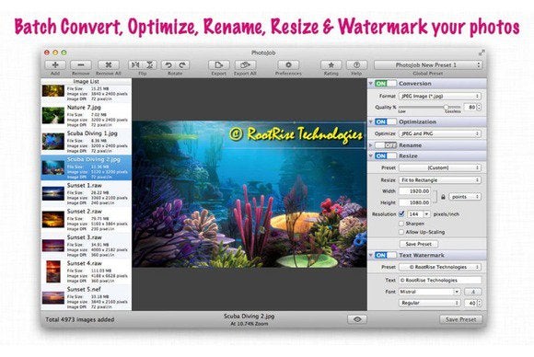Open the Text Watermark Preset dropdown
This screenshot has height=357, width=534.
click(x=440, y=267)
